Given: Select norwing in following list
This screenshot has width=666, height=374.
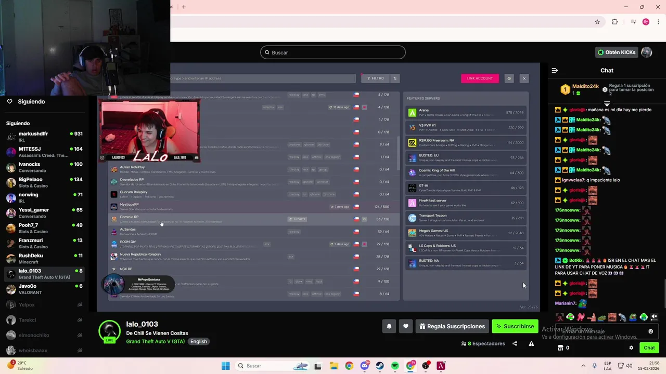Looking at the screenshot, I should [x=44, y=198].
